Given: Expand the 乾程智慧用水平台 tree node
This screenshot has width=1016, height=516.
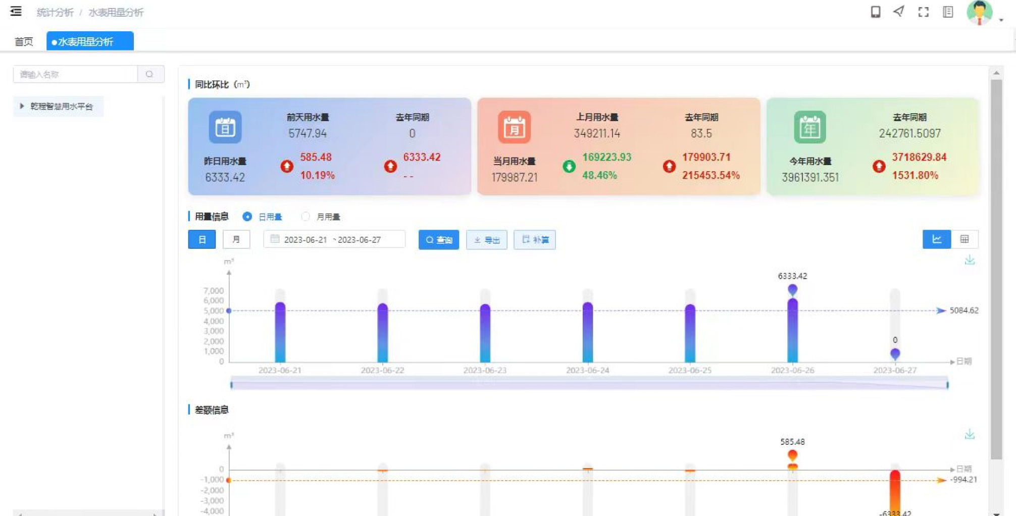Looking at the screenshot, I should pos(22,106).
